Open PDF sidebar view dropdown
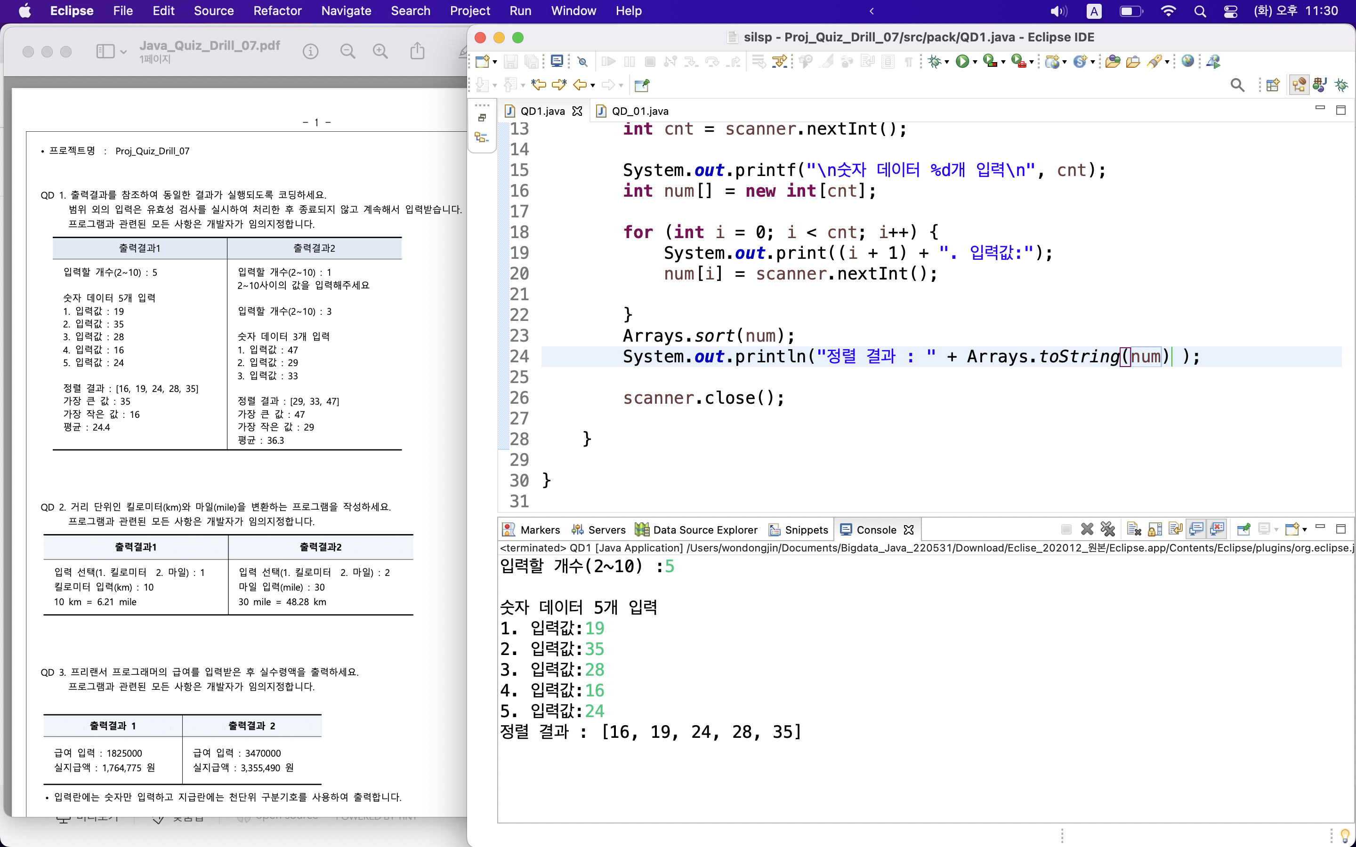Viewport: 1356px width, 847px height. tap(123, 52)
